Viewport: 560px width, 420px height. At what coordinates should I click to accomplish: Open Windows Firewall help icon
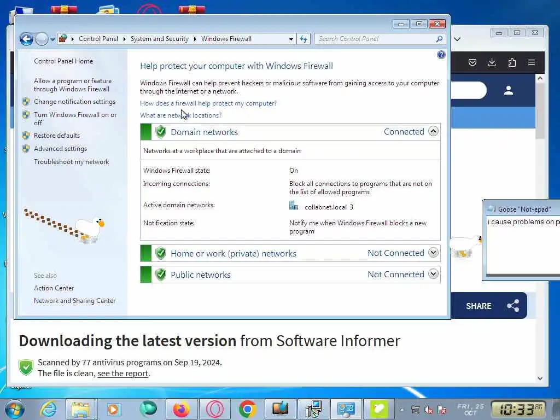coord(441,55)
